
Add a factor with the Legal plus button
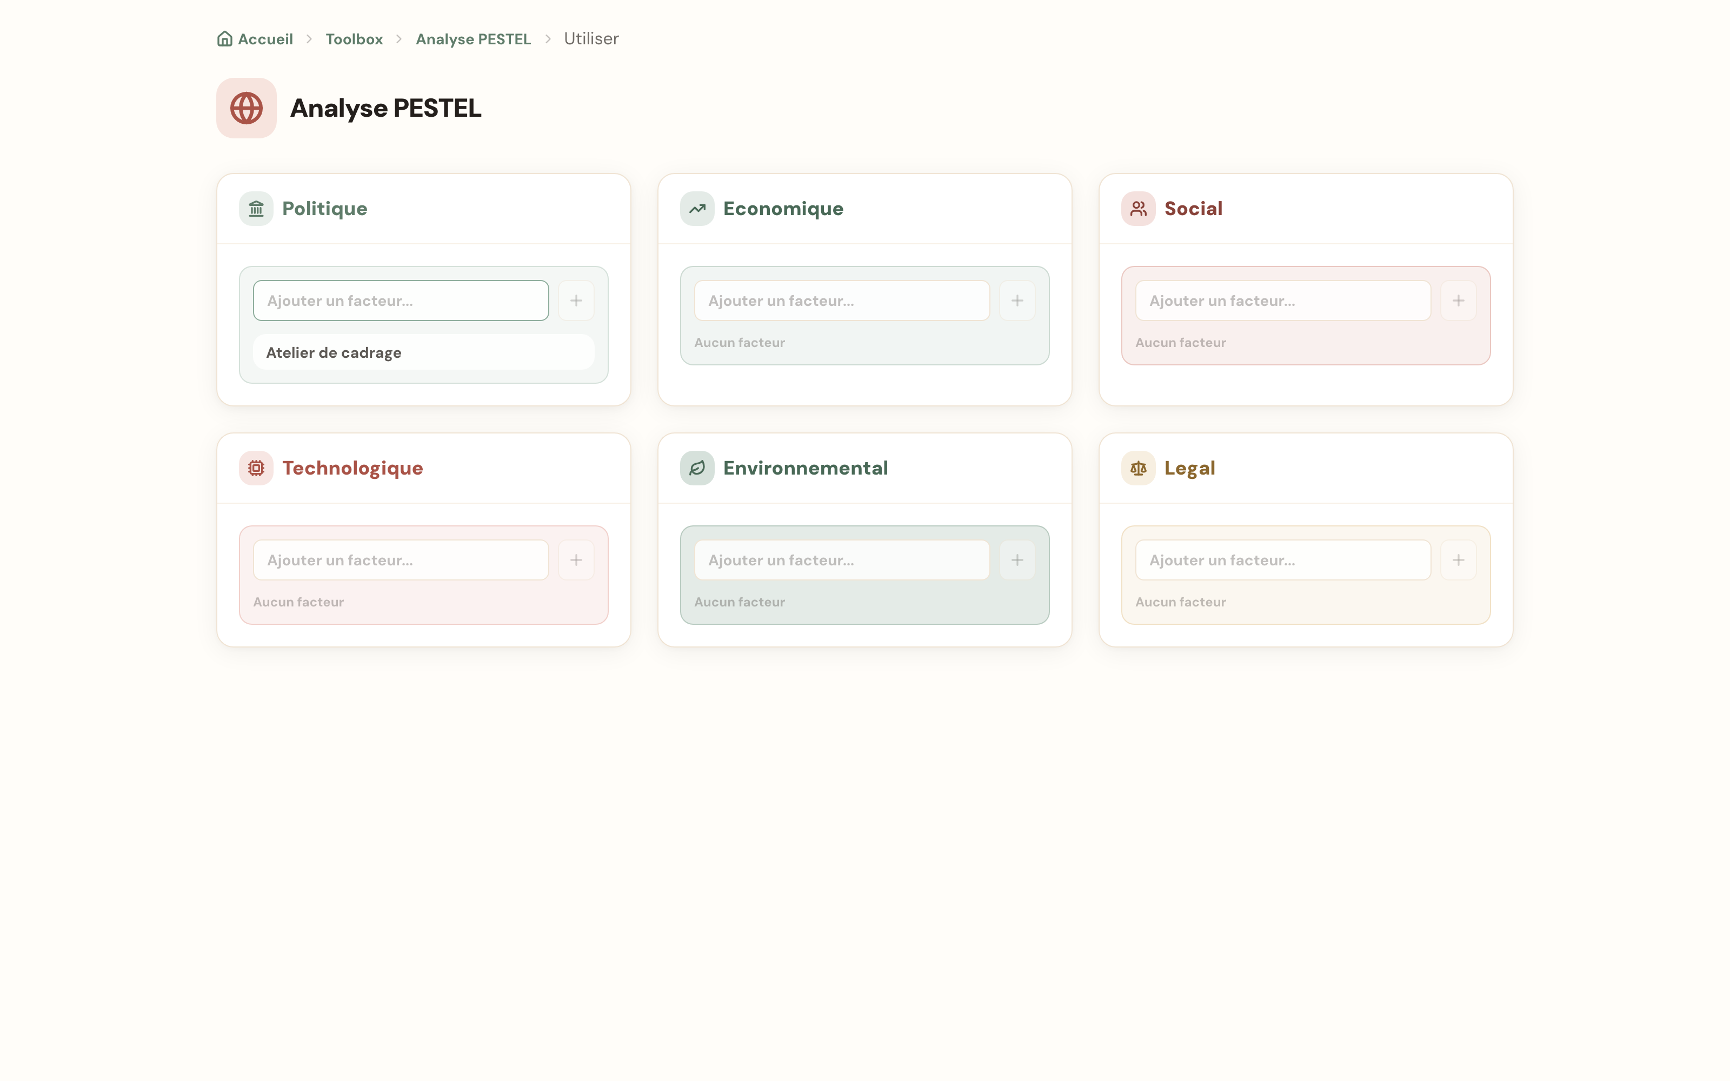tap(1459, 560)
